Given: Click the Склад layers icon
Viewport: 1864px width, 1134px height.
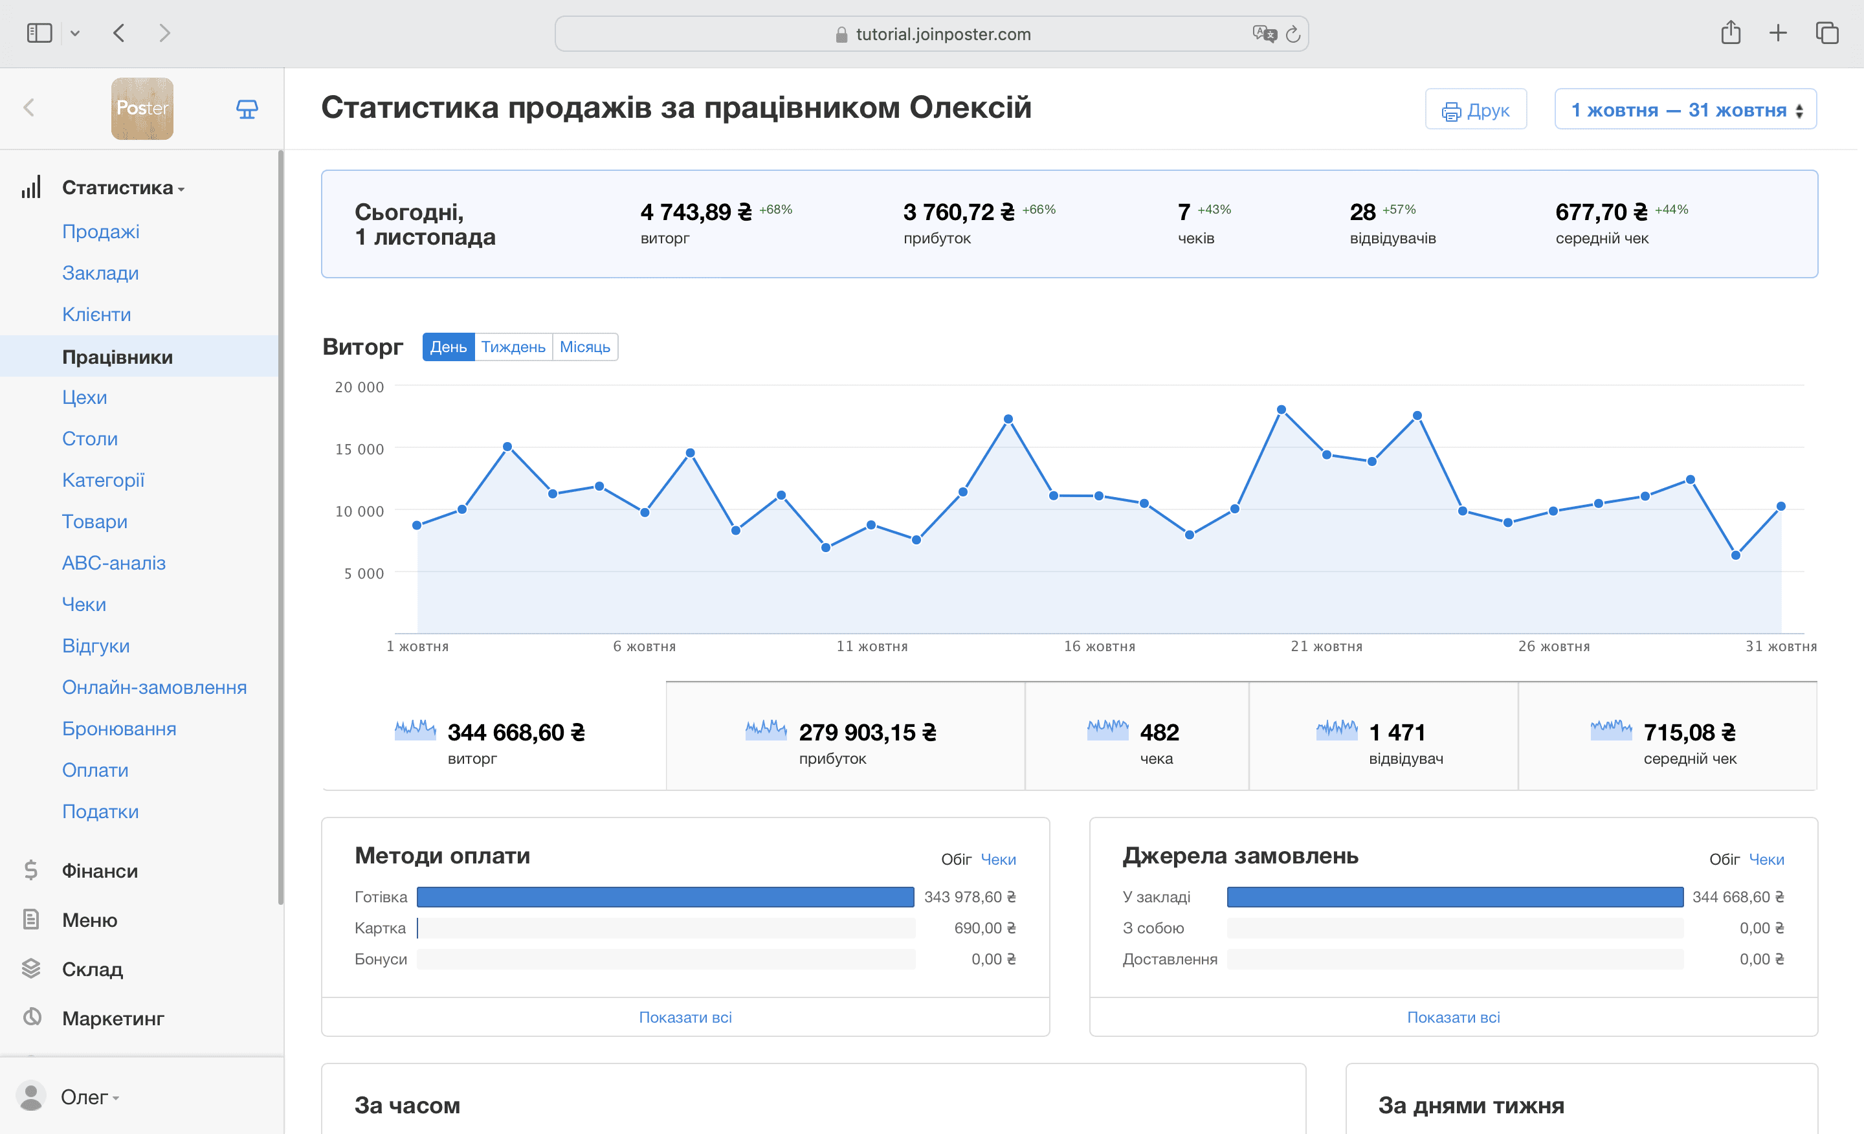Looking at the screenshot, I should [x=31, y=969].
